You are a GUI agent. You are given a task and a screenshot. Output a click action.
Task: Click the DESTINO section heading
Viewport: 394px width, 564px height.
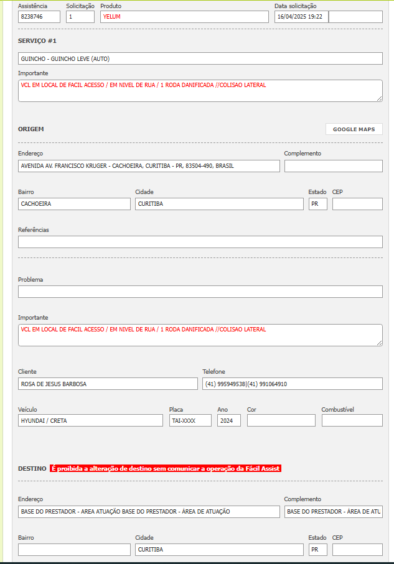(x=32, y=468)
